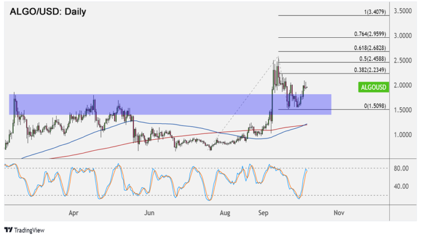Screen dimensions: 421x239
Task: Click the TradingView logo
Action: pyautogui.click(x=24, y=230)
